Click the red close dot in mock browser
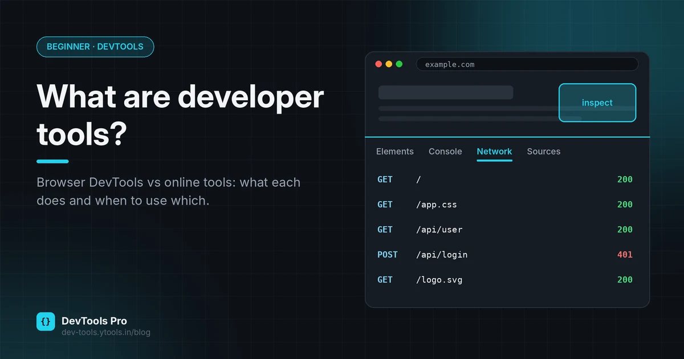 coord(378,64)
